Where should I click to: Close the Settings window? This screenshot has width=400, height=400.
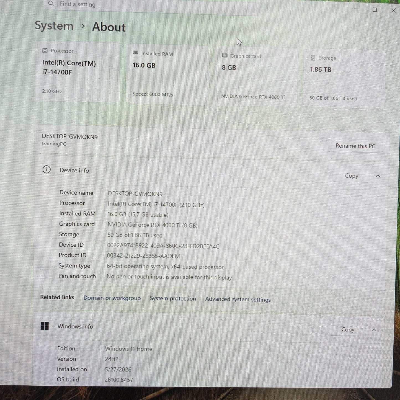[393, 10]
